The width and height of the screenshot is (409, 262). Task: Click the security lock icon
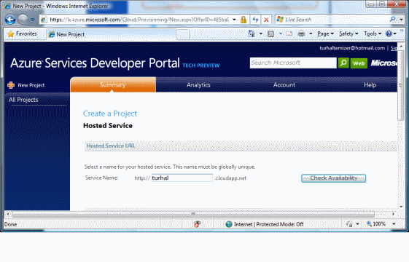pos(243,20)
